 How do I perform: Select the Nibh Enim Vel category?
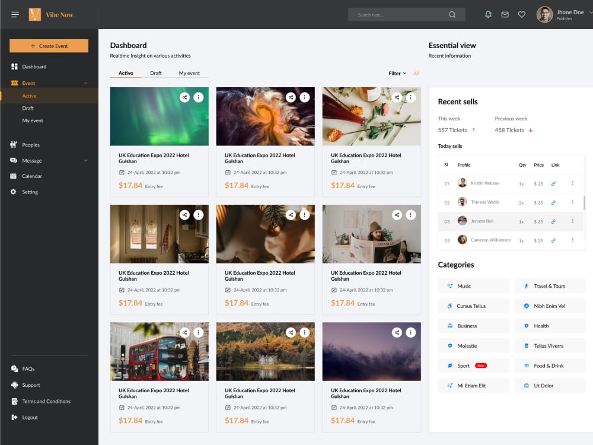(550, 306)
